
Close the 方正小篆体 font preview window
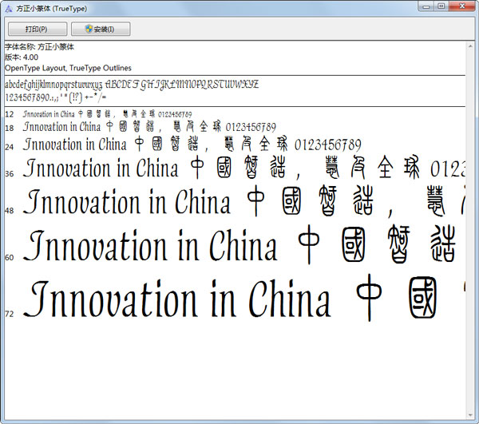tap(461, 6)
